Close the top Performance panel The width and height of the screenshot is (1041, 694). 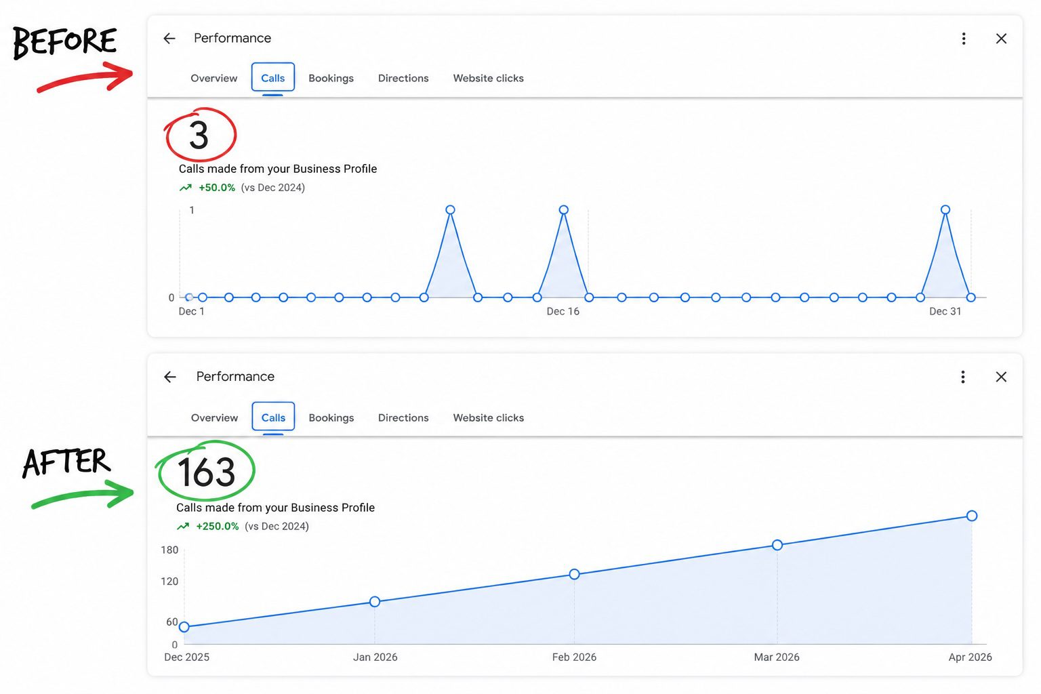pyautogui.click(x=1001, y=39)
